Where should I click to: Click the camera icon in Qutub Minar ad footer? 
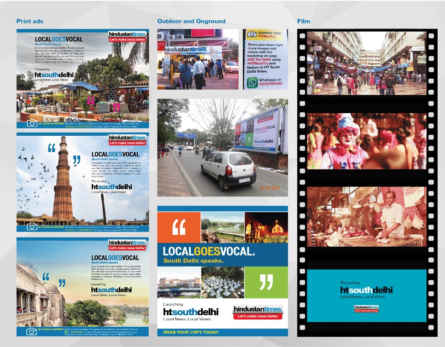(32, 226)
